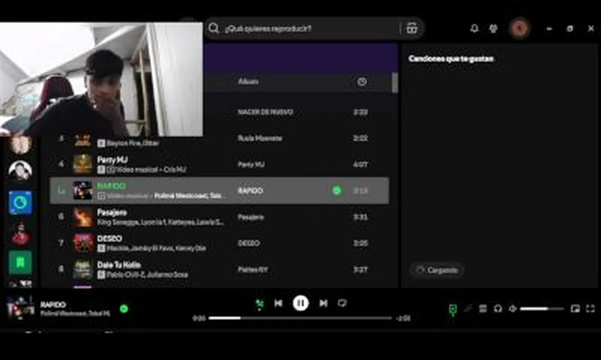
Task: Click the Cargando loading button
Action: (437, 270)
